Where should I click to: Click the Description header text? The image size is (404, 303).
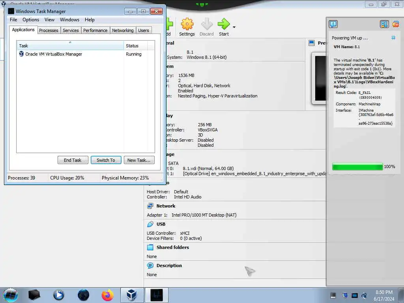click(169, 266)
